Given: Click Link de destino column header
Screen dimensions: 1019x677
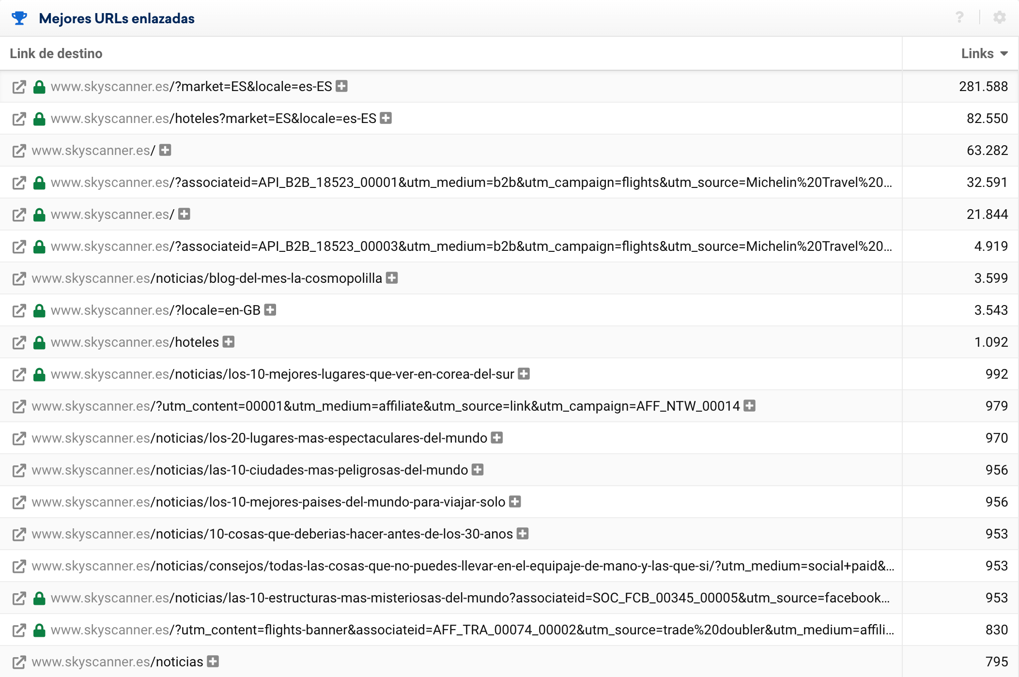Looking at the screenshot, I should click(x=56, y=54).
